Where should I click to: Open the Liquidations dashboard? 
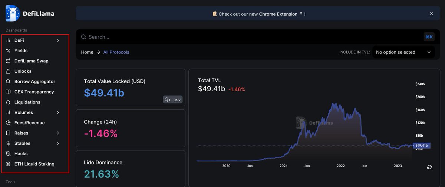click(27, 102)
